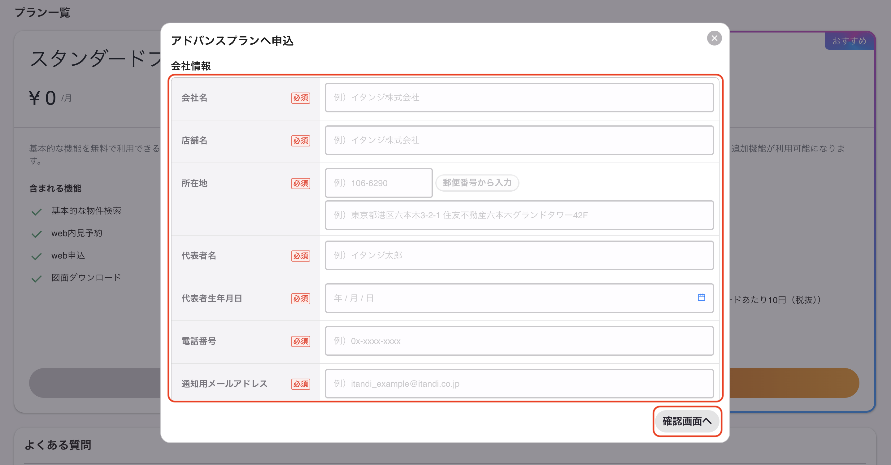Click the orange plan button behind the dialog
The image size is (891, 465).
pyautogui.click(x=794, y=383)
